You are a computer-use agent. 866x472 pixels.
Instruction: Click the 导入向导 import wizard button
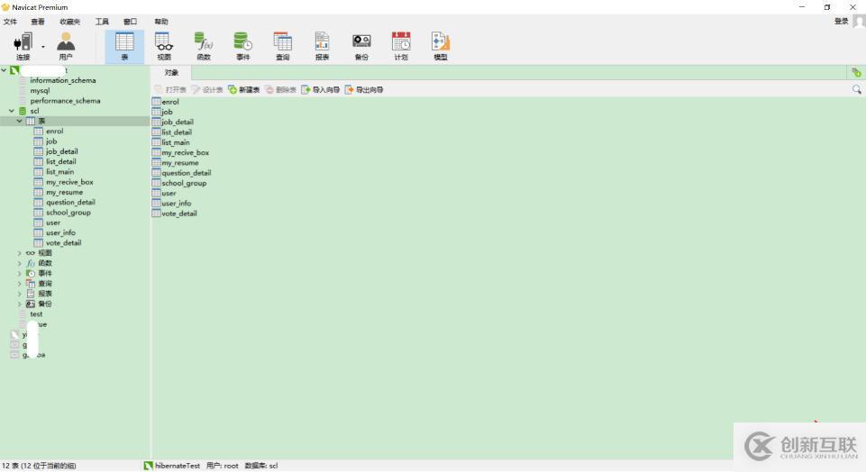(x=320, y=89)
